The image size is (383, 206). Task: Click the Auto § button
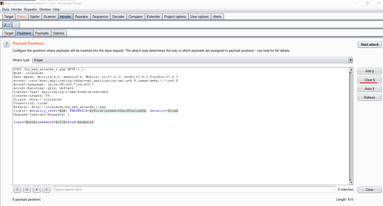pos(370,88)
